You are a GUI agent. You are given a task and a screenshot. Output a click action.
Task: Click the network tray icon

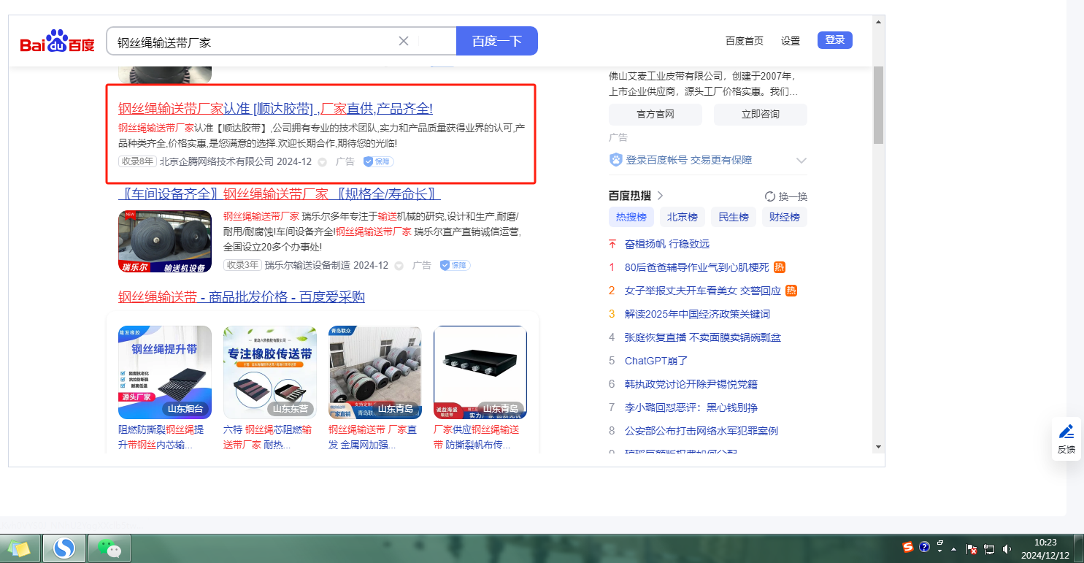pos(989,549)
